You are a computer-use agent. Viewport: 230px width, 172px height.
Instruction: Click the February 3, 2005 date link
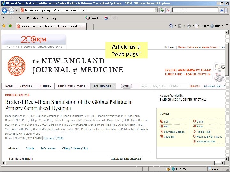click(53, 138)
